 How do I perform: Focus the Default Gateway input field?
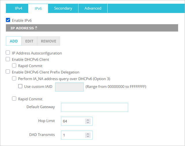pyautogui.click(x=94, y=107)
